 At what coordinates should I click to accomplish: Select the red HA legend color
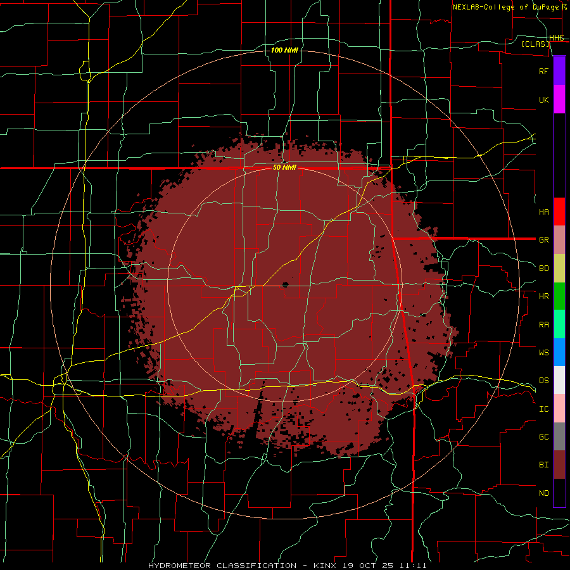(x=559, y=212)
